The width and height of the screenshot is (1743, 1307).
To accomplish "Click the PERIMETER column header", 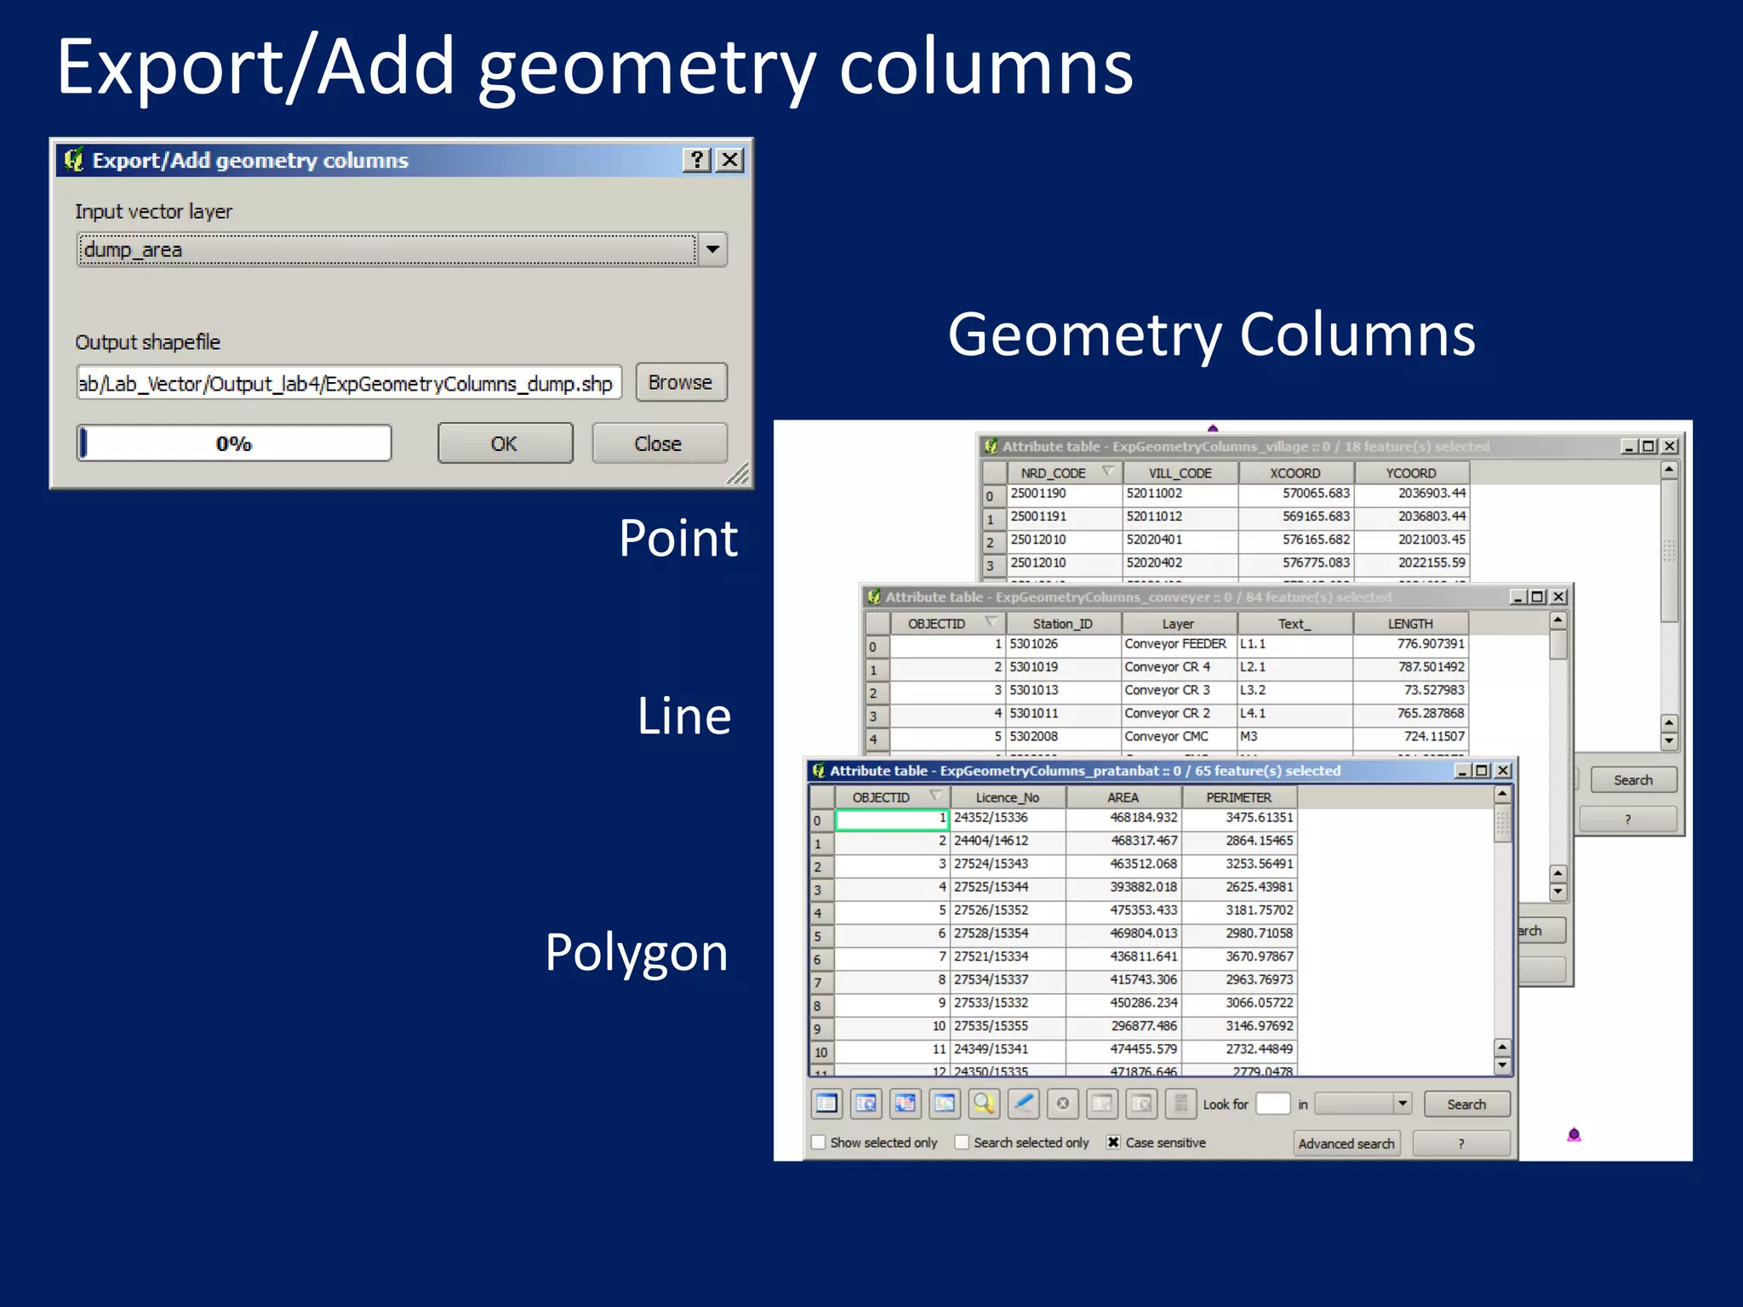I will pyautogui.click(x=1239, y=797).
